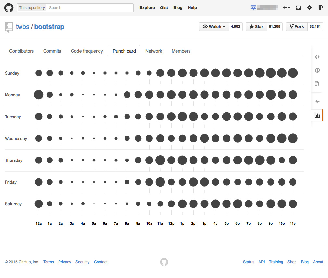Star the twbs/bootstrap repository
The width and height of the screenshot is (328, 278).
[x=256, y=26]
